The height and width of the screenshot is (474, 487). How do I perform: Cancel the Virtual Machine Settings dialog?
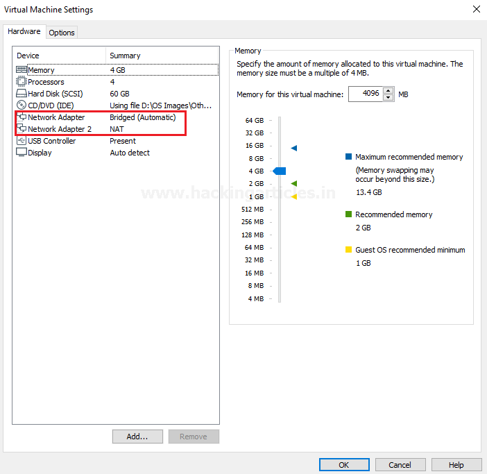click(400, 465)
